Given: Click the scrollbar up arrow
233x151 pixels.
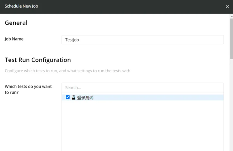Looking at the screenshot, I should tap(231, 16).
